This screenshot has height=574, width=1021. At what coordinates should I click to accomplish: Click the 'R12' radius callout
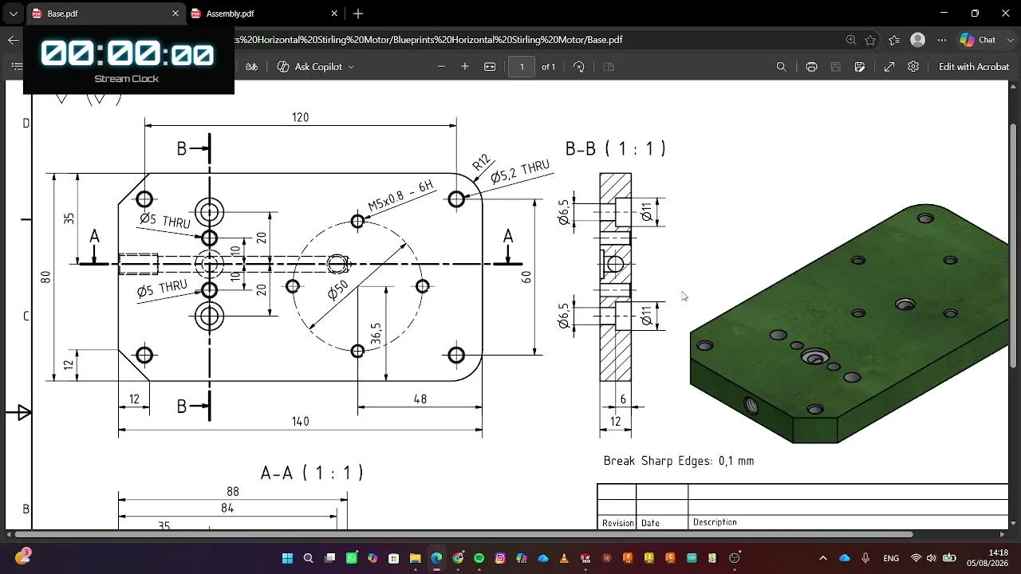(481, 163)
